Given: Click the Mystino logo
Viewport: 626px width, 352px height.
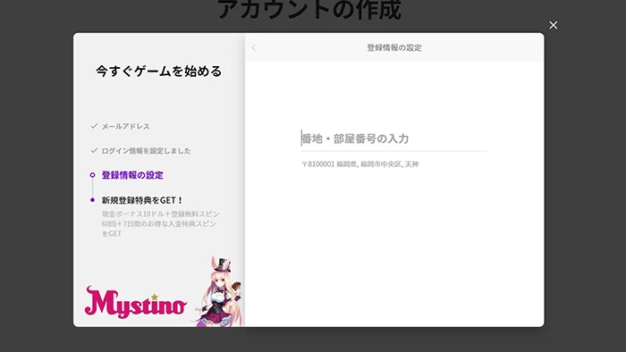Looking at the screenshot, I should point(135,302).
